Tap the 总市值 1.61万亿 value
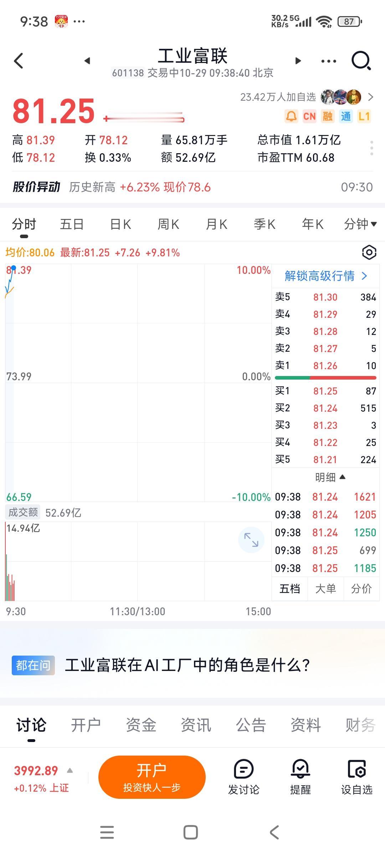 [x=299, y=140]
